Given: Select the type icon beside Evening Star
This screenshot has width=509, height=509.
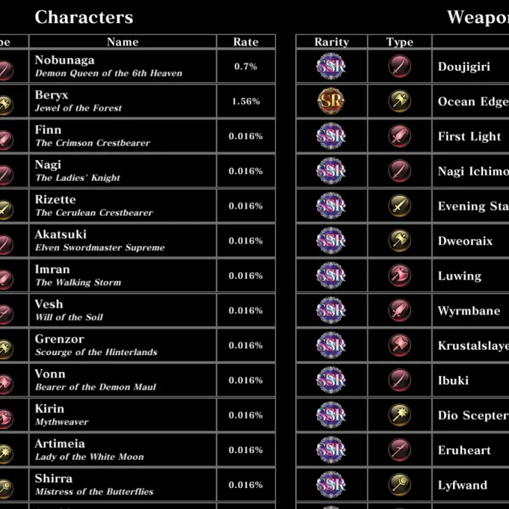Looking at the screenshot, I should point(400,206).
